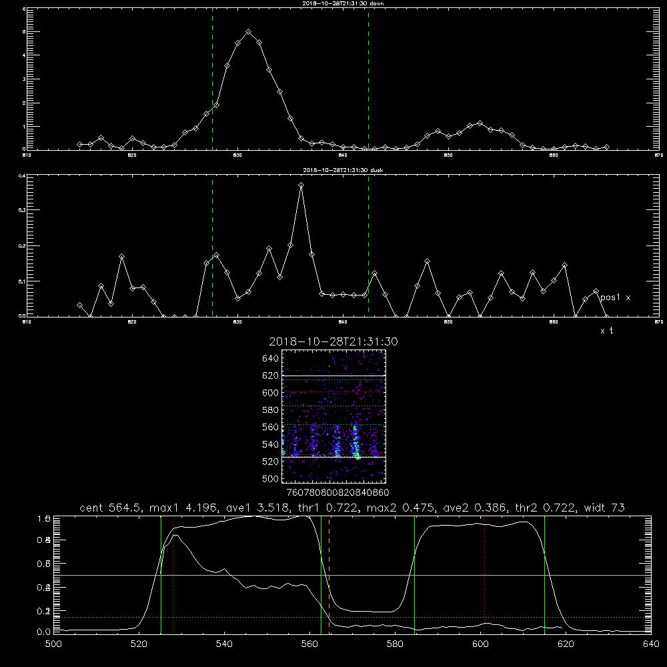Screen dimensions: 667x667
Task: Click the large timestamp title above the spectrogram image
Action: pyautogui.click(x=333, y=342)
